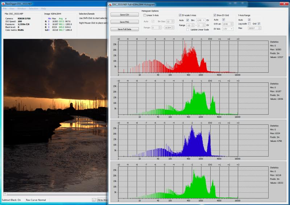Click 'Values: 6796' in blue histogram statistics

276,141
